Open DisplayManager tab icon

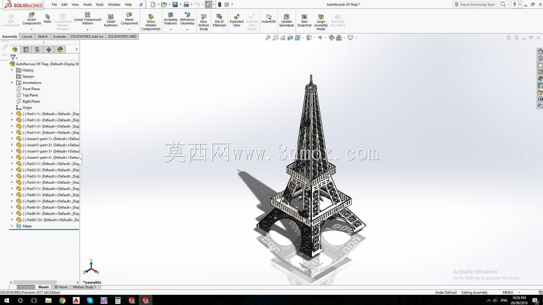pyautogui.click(x=60, y=50)
